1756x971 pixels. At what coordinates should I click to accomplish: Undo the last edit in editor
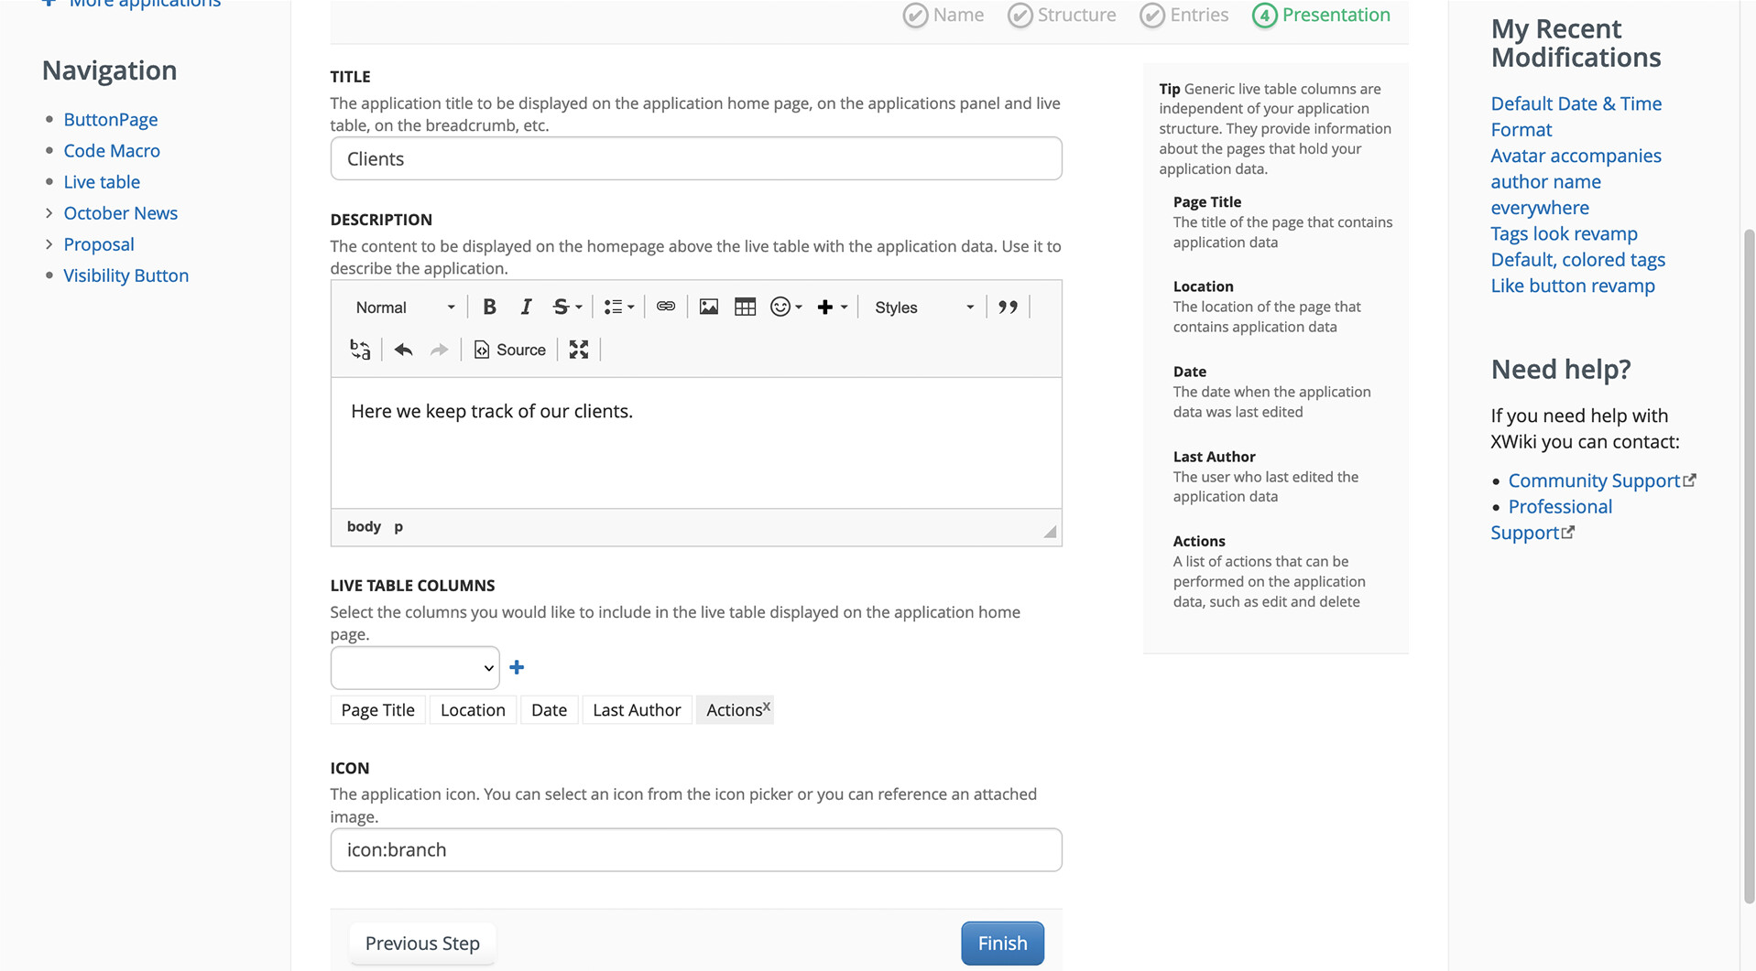(x=403, y=350)
